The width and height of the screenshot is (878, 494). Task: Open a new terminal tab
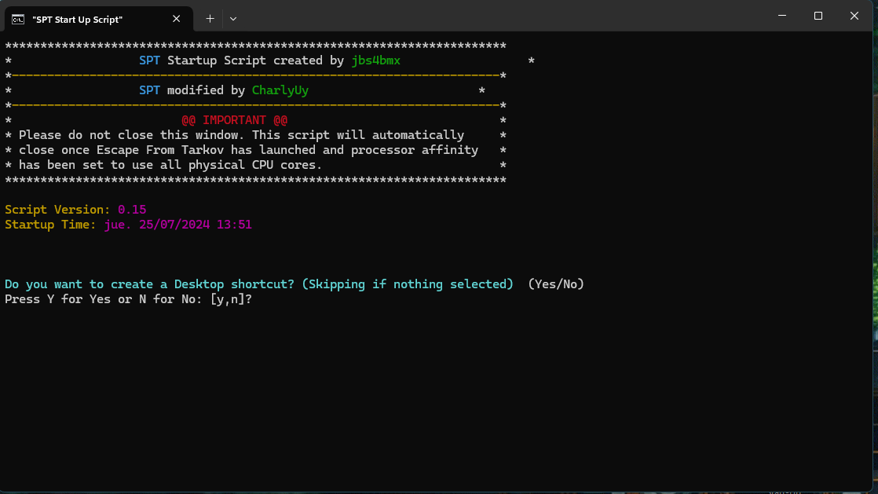pyautogui.click(x=210, y=19)
